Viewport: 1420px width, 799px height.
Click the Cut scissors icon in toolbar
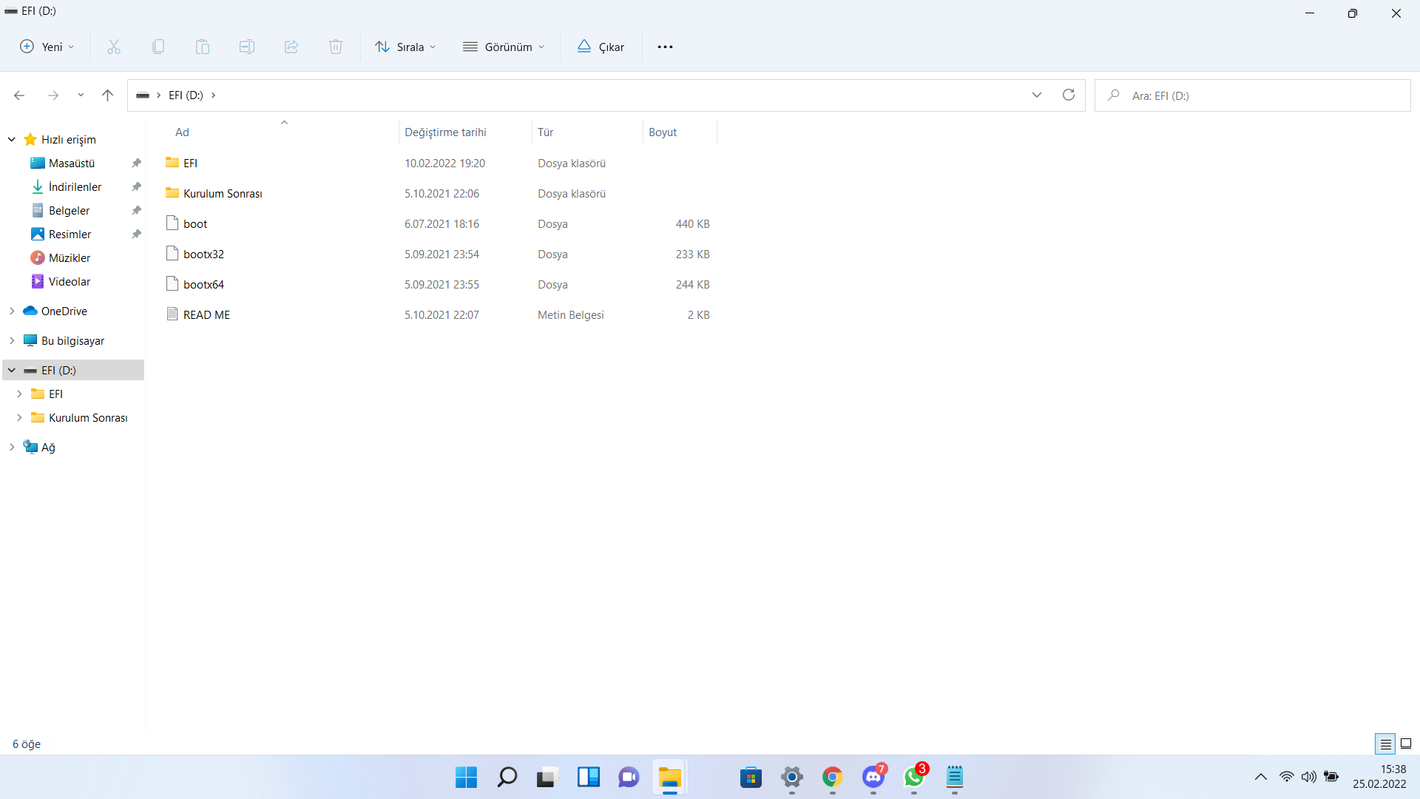[113, 47]
